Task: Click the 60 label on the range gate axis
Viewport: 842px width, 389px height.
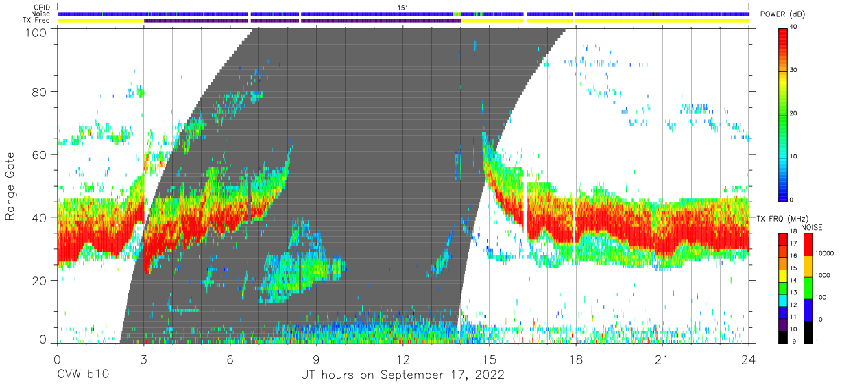Action: [38, 154]
